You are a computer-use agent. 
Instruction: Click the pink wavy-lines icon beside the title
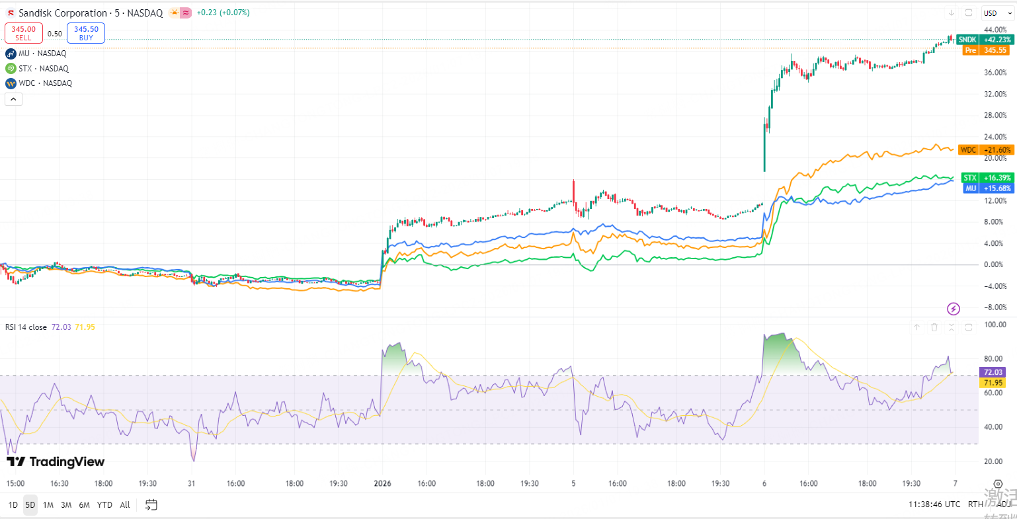[186, 13]
